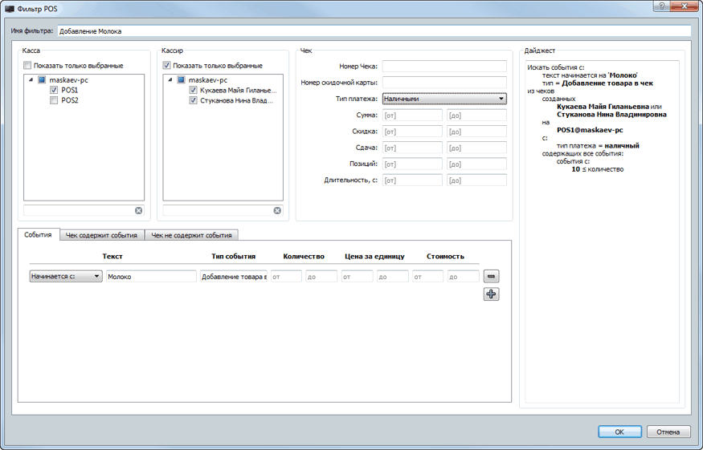Click the Имя фильтра text field

coord(373,31)
